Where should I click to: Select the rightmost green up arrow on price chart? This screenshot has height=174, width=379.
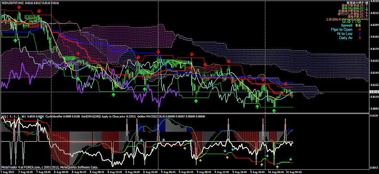(274, 106)
